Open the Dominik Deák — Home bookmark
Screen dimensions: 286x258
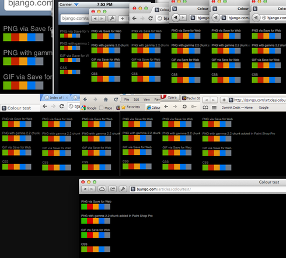click(237, 108)
